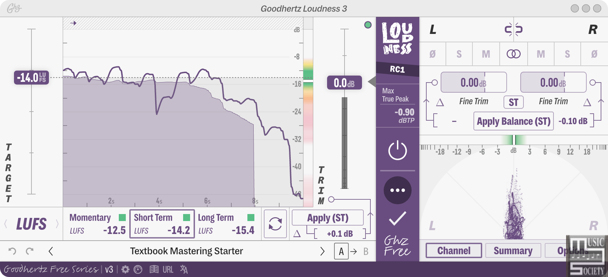Click the redo arrow icon
Screen dimensions: 608x277
[x=30, y=251]
